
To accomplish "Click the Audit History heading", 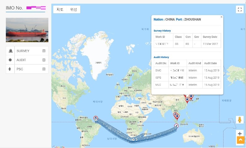I will tap(161, 57).
